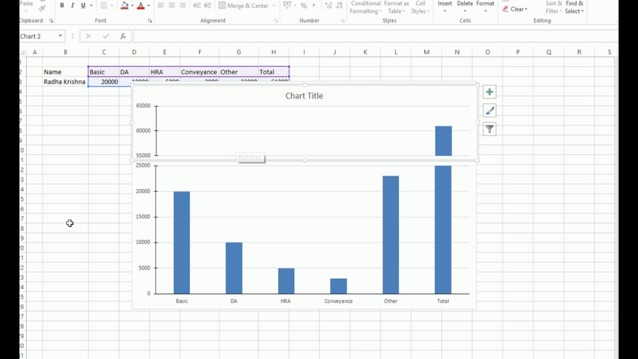
Task: Increase indent
Action: [x=208, y=5]
